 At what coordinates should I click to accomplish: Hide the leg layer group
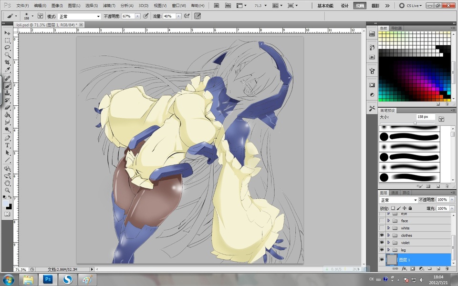(x=381, y=250)
